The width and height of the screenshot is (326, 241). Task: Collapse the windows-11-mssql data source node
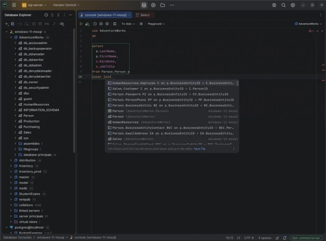pyautogui.click(x=7, y=32)
